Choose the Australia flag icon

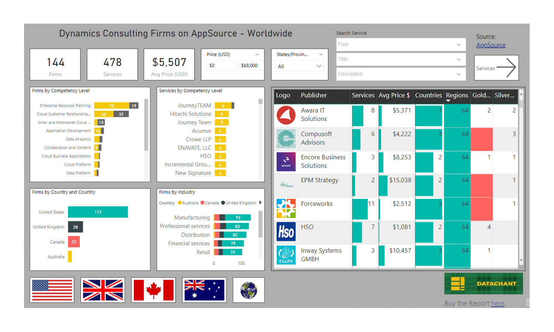[204, 290]
